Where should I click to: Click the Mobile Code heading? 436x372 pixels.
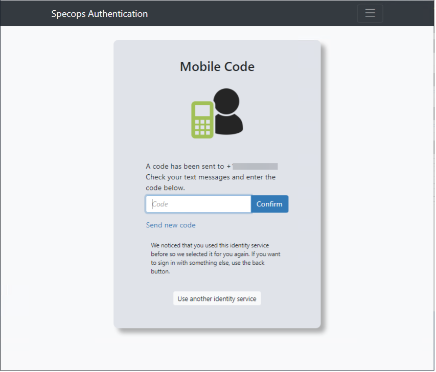coord(217,66)
